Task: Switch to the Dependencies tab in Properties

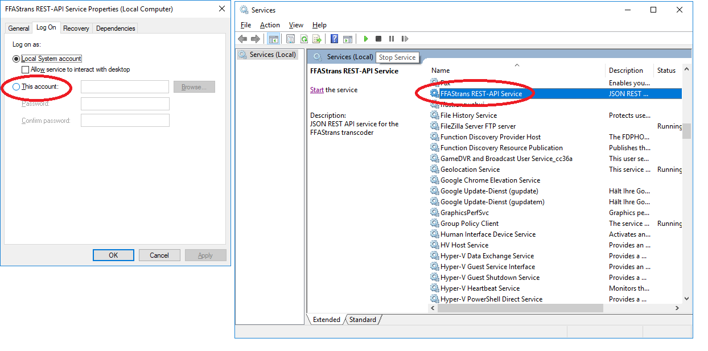Action: tap(116, 28)
